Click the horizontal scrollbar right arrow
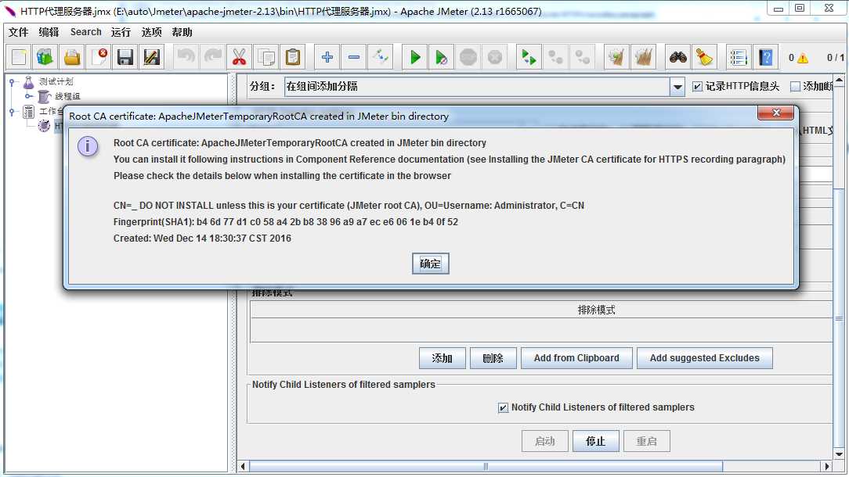 [x=827, y=466]
